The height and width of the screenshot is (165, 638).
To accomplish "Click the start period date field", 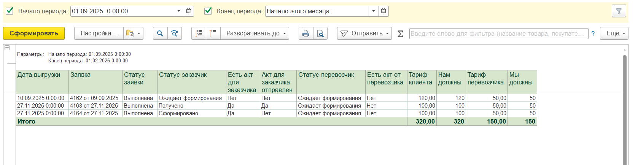I will [x=123, y=11].
